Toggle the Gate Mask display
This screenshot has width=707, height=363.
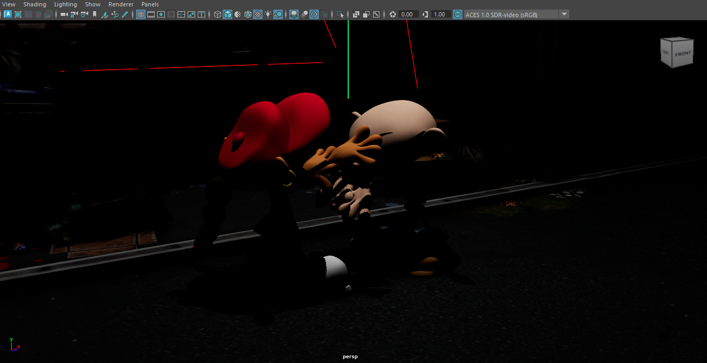[171, 14]
